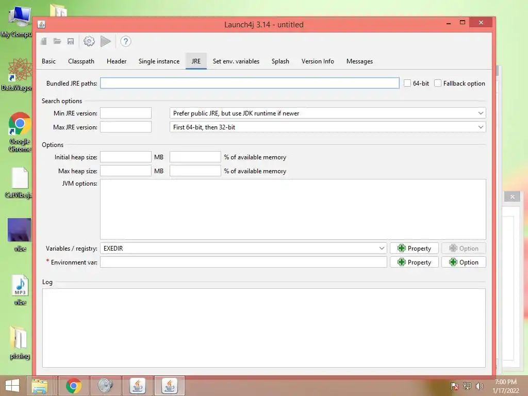
Task: Build the wrapper using the gear icon
Action: 89,41
